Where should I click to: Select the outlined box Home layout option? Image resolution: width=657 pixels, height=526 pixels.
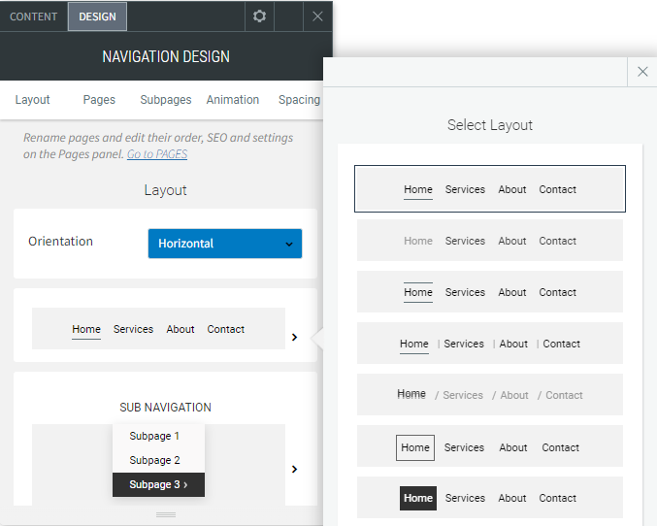[490, 446]
